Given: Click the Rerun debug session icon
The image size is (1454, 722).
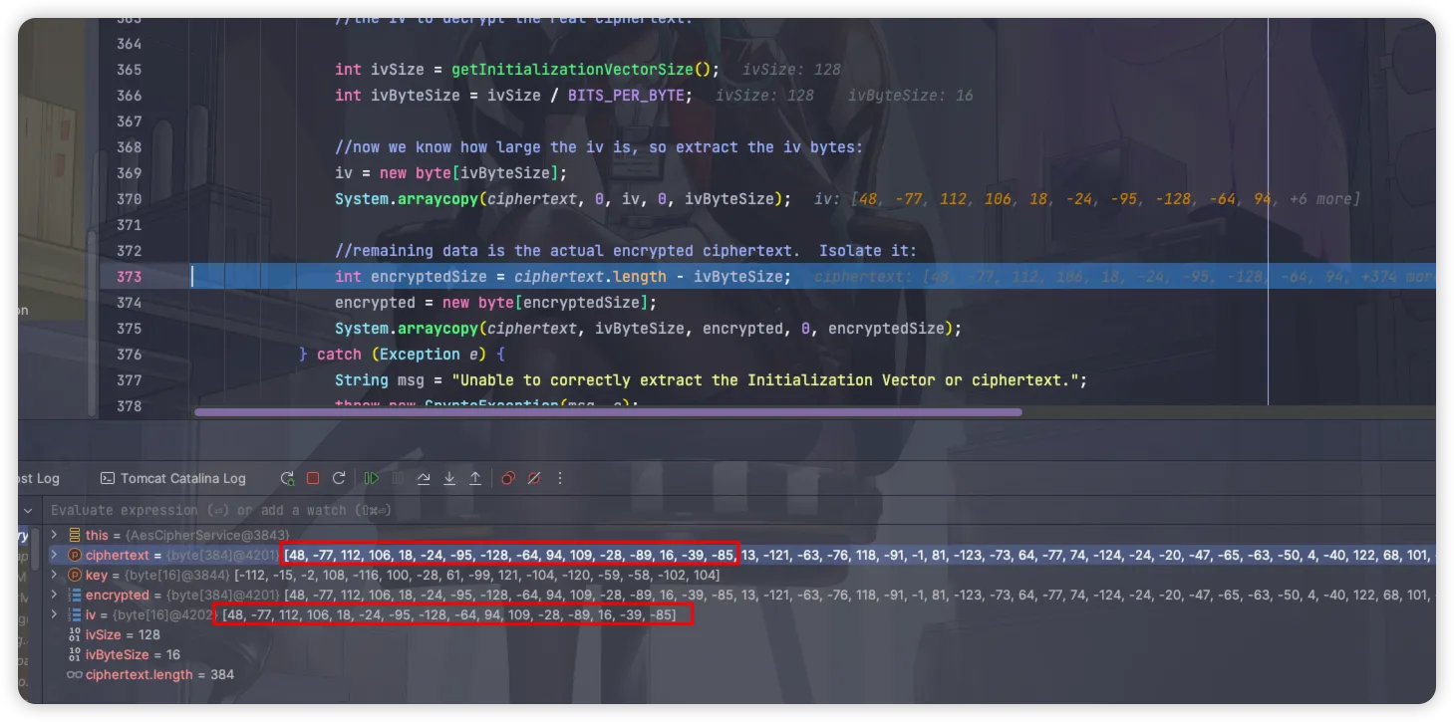Looking at the screenshot, I should (x=287, y=479).
